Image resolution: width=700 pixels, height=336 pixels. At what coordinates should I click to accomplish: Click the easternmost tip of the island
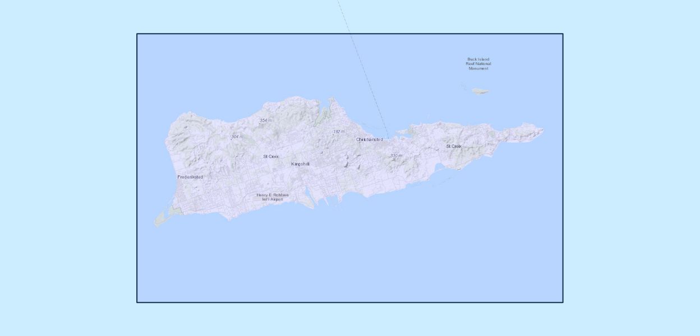(542, 131)
